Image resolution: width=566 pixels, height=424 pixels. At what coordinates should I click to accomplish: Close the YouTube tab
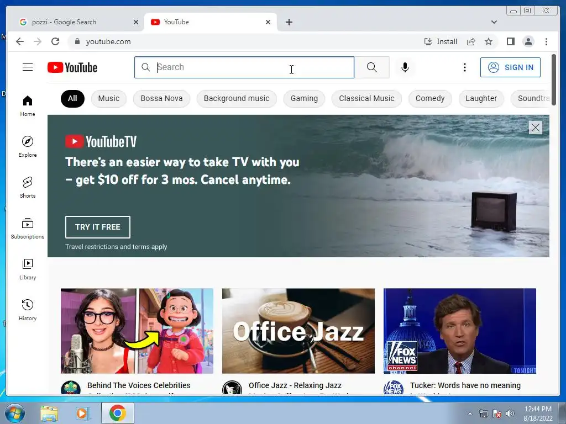268,22
